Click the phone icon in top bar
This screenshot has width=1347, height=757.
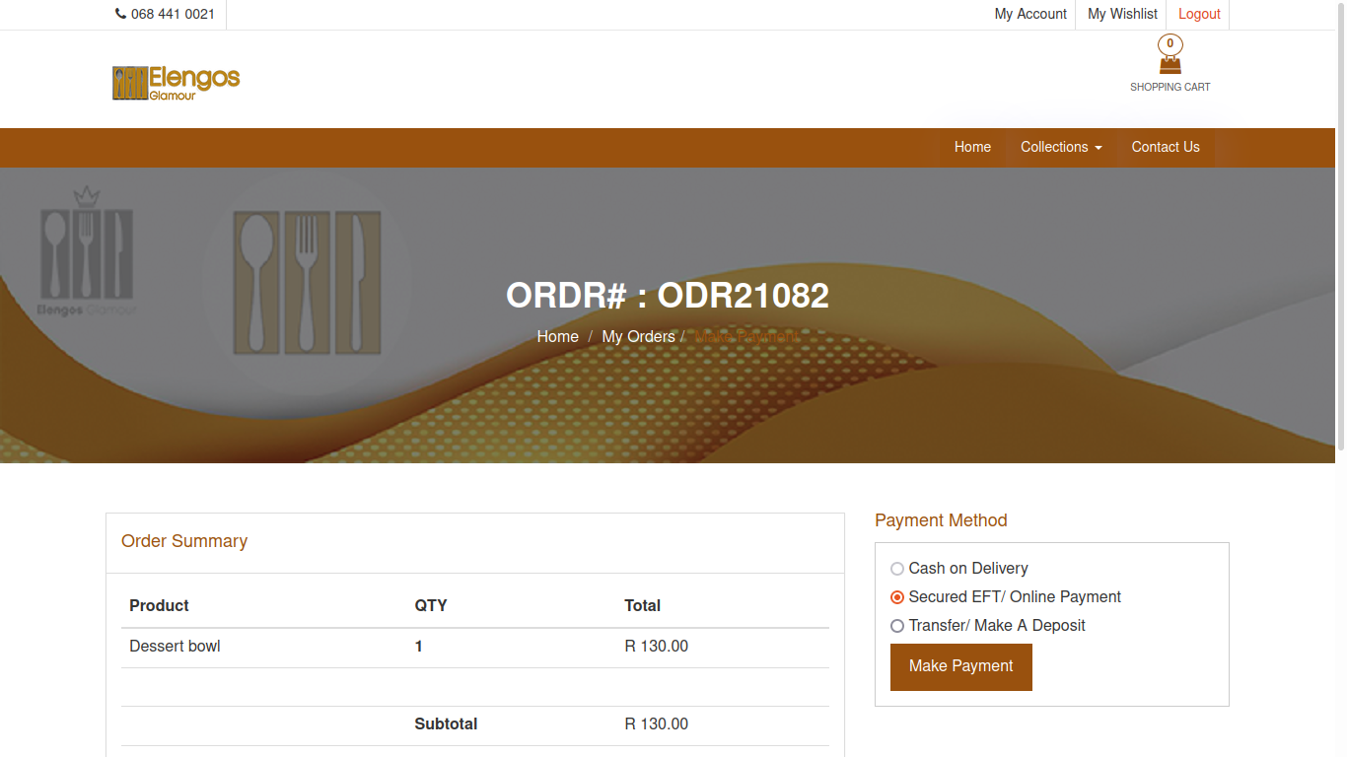pos(120,14)
